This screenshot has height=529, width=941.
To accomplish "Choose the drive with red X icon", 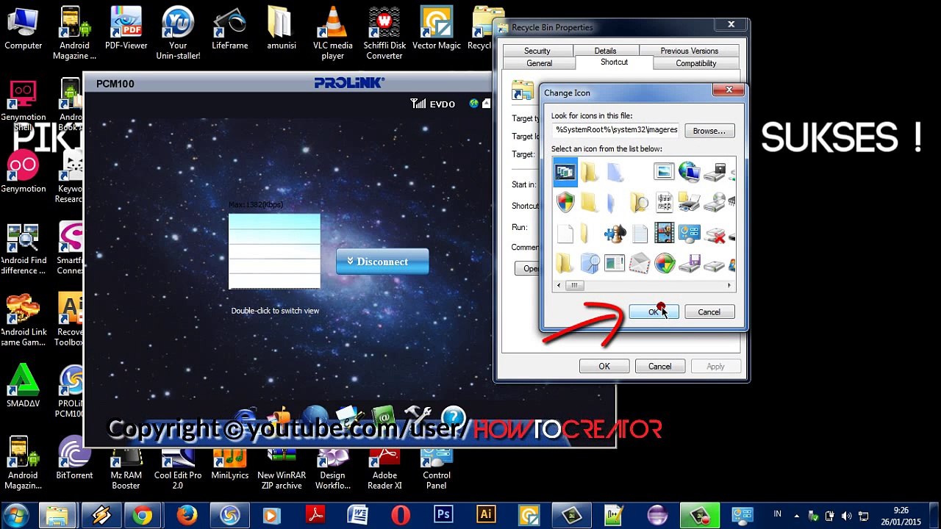I will click(715, 234).
